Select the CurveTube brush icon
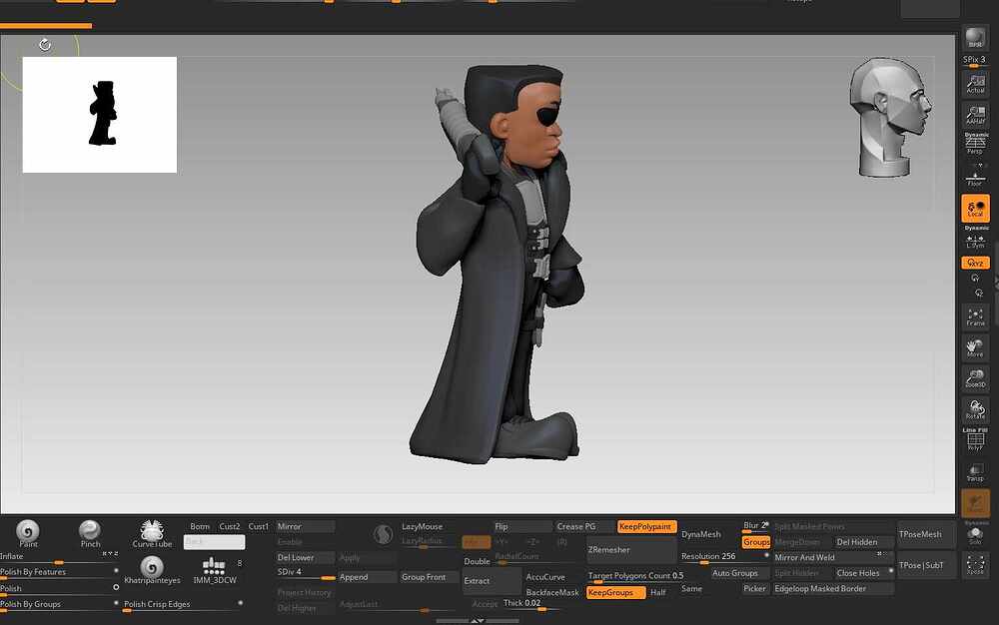 click(152, 533)
